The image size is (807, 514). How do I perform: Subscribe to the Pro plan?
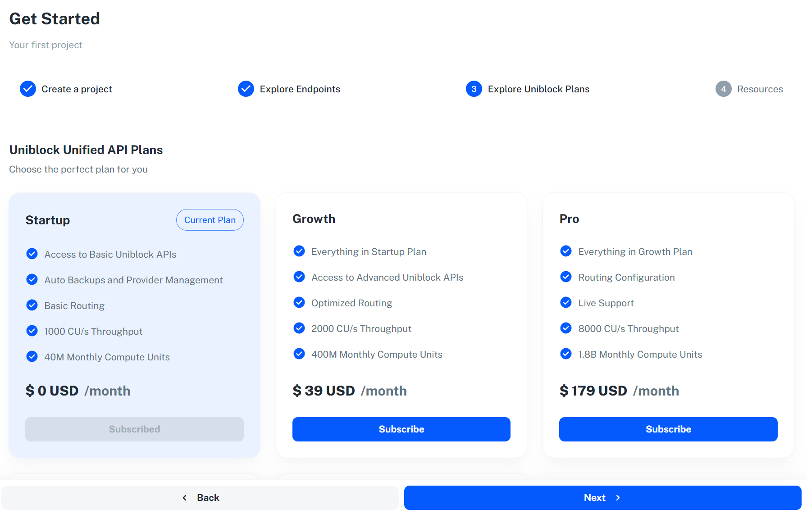668,429
